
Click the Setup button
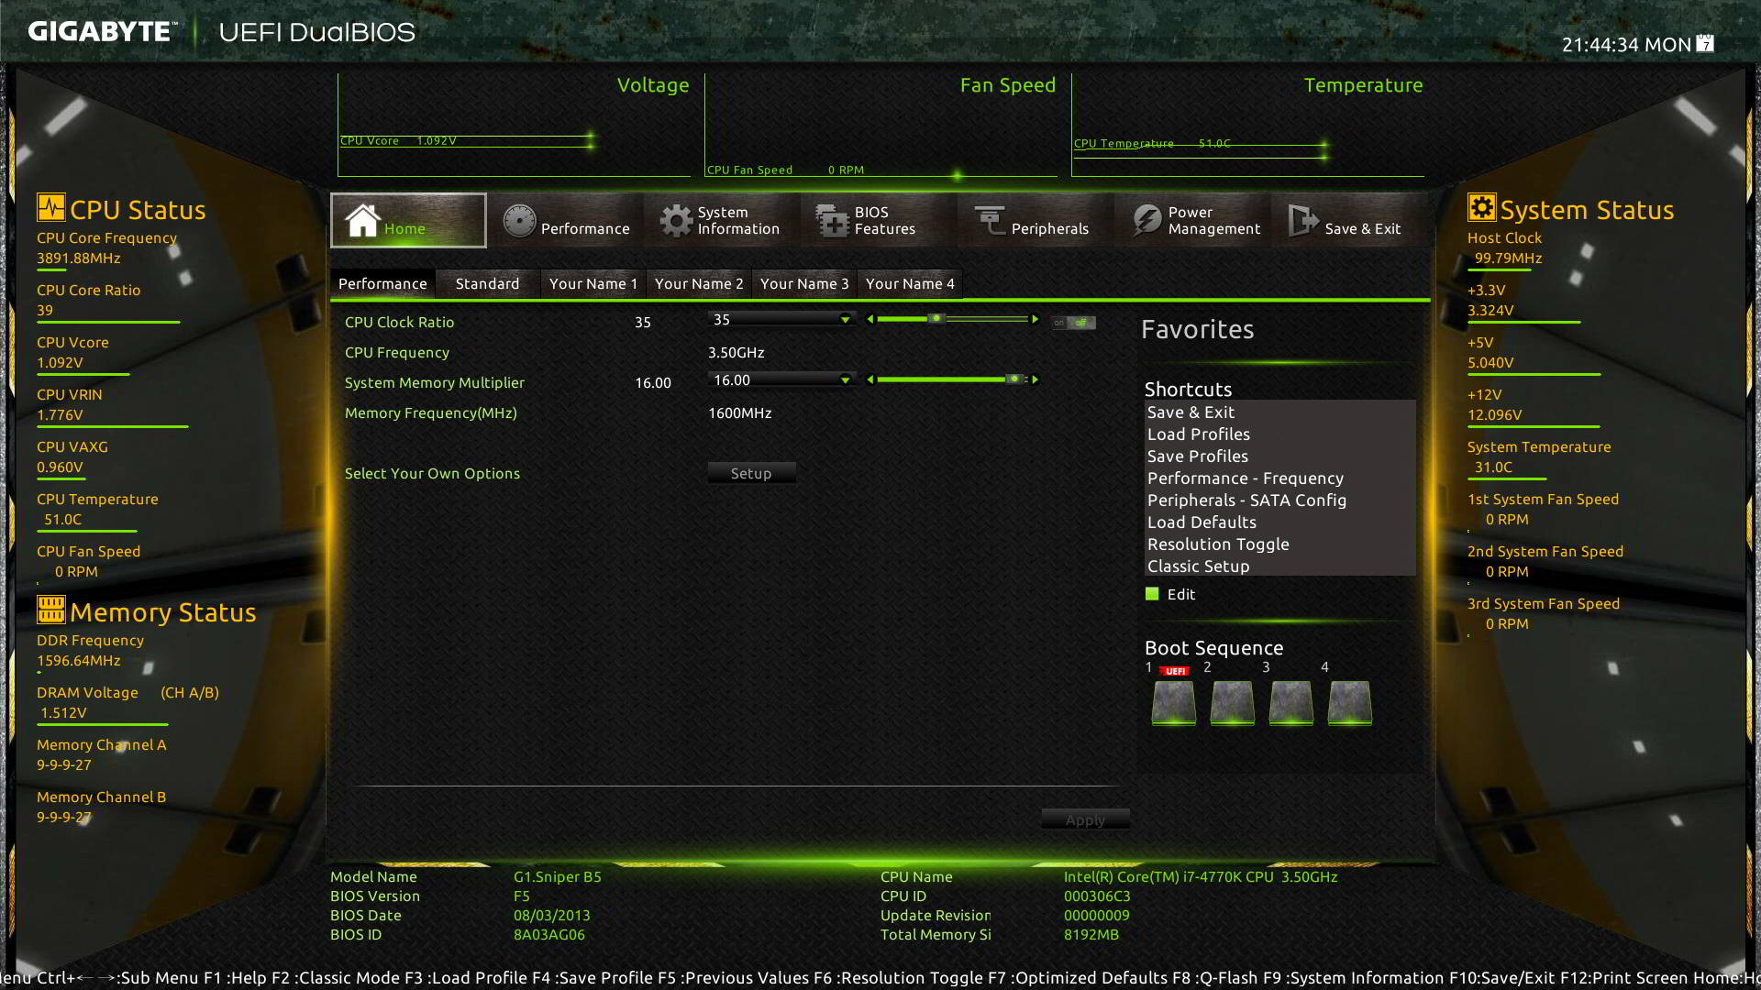point(751,473)
